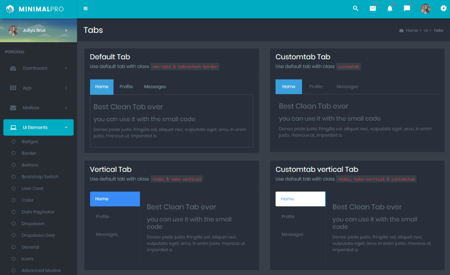
Task: Click the Juliya Brus name text
Action: [34, 30]
